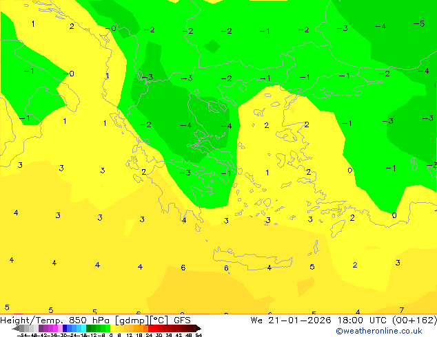
Task: Click the bright yellow segment above the 0 label
Action: (112, 329)
